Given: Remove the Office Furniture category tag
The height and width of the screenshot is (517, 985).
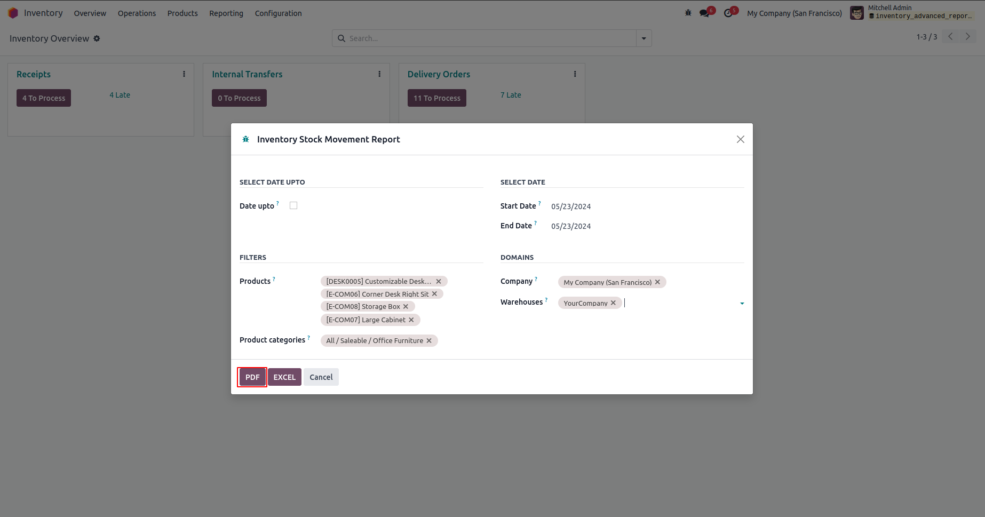Looking at the screenshot, I should pyautogui.click(x=429, y=340).
